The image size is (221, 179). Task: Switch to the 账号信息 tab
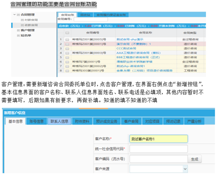point(36,121)
